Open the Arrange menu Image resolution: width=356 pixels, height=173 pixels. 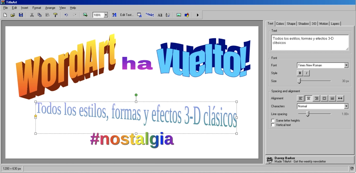50,8
